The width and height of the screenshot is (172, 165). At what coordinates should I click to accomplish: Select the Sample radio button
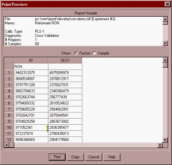94,53
